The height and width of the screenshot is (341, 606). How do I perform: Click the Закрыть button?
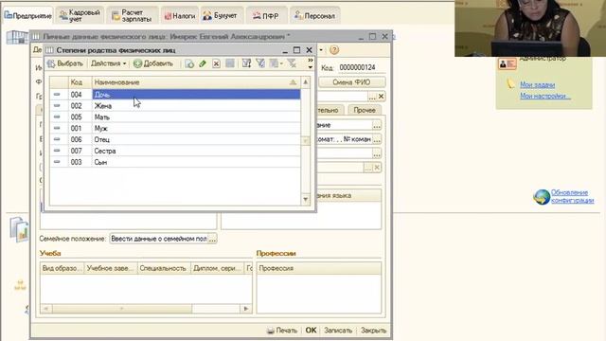point(373,331)
